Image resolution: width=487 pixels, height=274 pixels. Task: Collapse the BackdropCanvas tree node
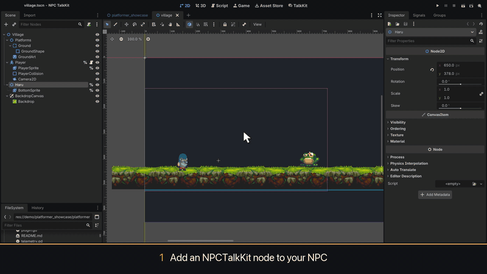7,96
